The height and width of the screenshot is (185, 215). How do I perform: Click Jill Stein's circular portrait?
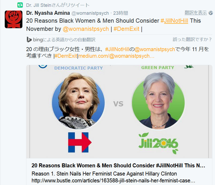[x=158, y=101]
